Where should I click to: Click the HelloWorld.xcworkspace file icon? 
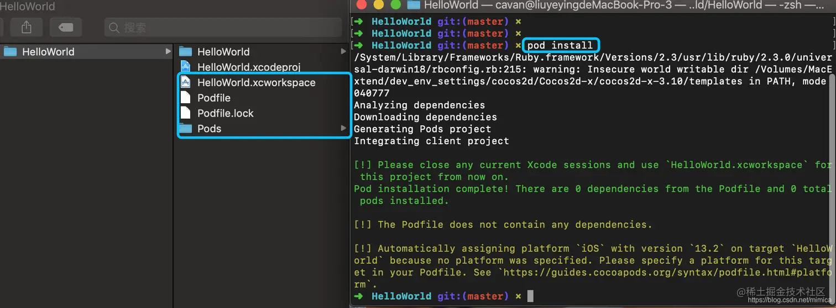pyautogui.click(x=186, y=82)
